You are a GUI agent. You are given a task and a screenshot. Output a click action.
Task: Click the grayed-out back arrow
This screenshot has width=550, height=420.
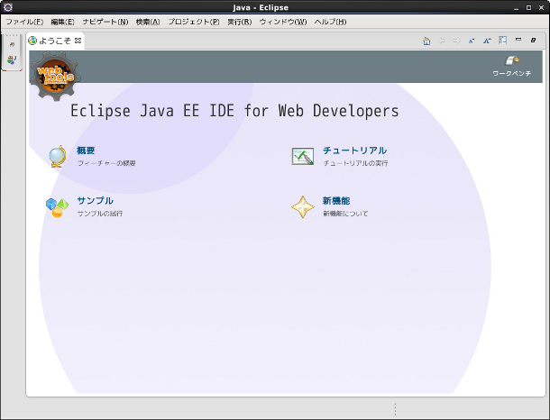point(442,41)
